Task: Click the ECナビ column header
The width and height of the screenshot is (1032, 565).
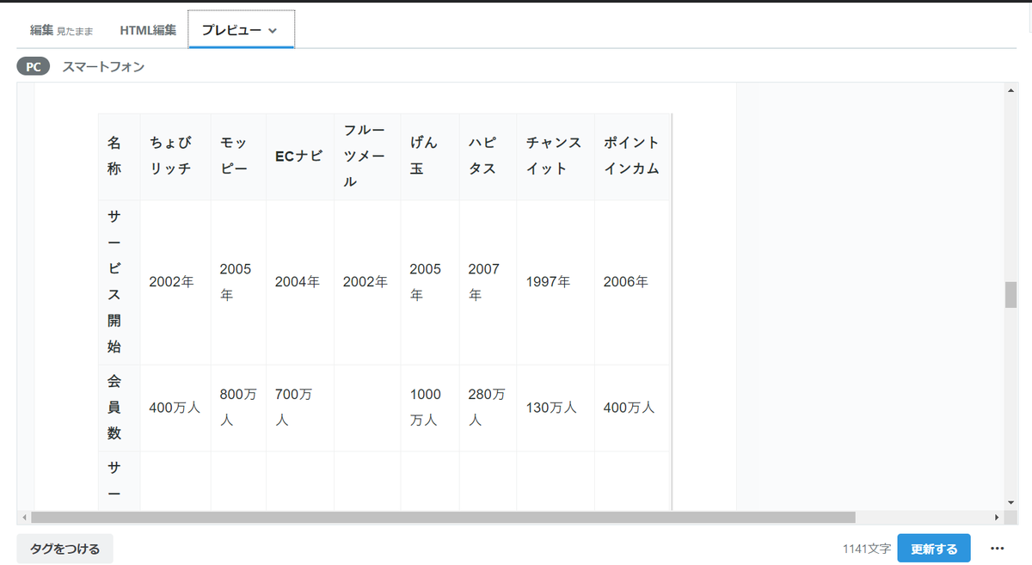Action: [x=299, y=156]
